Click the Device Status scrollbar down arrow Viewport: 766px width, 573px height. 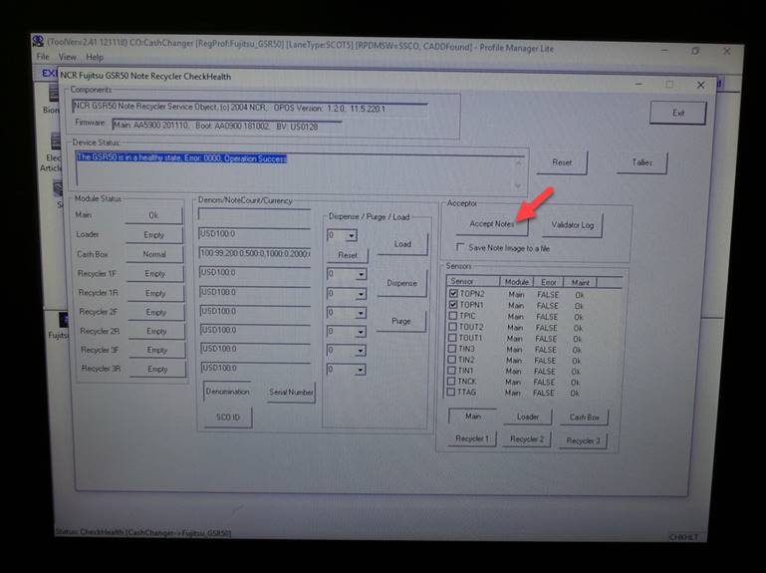[517, 185]
